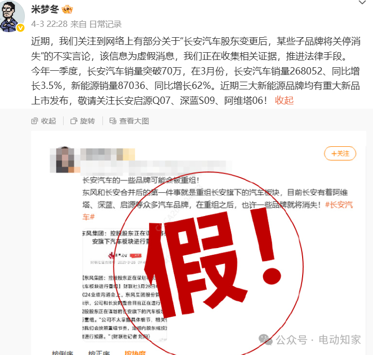Click the collapse image icon
This screenshot has width=373, height=355.
35,121
